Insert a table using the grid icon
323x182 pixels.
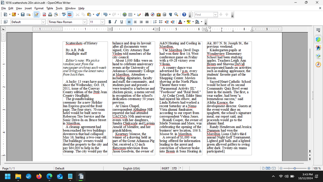click(x=131, y=15)
